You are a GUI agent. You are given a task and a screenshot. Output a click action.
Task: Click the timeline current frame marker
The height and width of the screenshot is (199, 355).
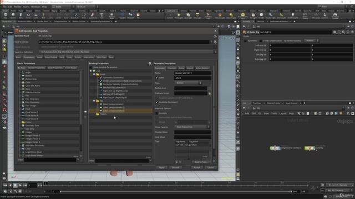(x=45, y=184)
